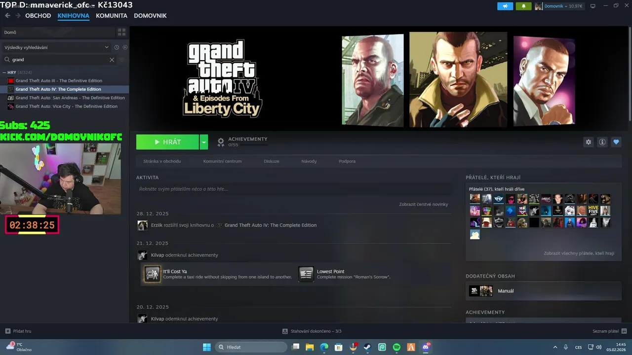Open game settings gear icon
Screen dimensions: 632x355
point(588,142)
